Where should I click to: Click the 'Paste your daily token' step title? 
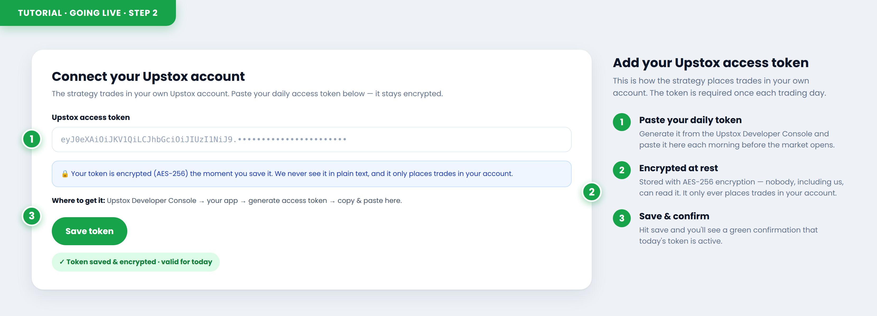pos(690,120)
